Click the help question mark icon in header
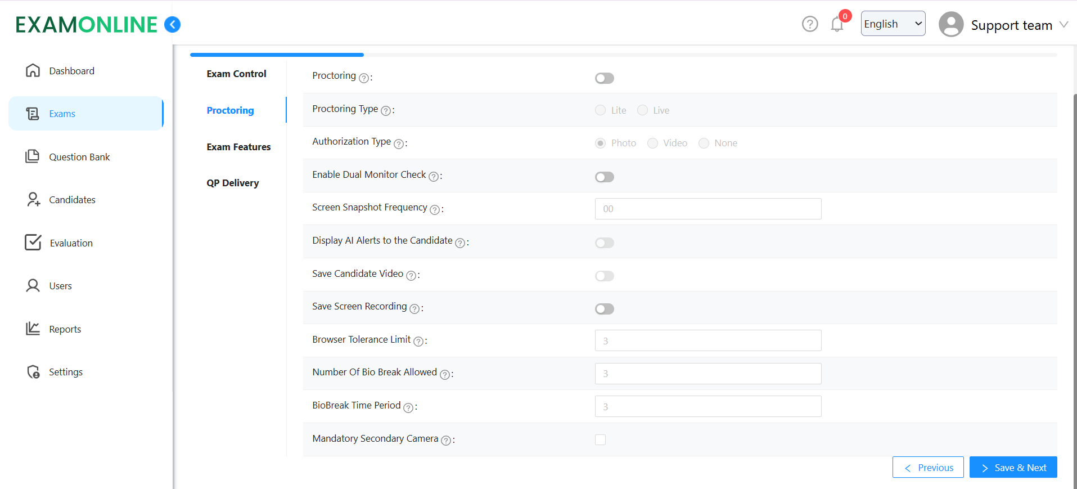The height and width of the screenshot is (489, 1077). click(810, 24)
